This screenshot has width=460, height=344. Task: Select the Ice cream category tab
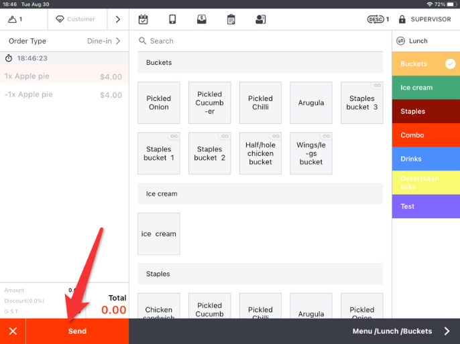(426, 88)
